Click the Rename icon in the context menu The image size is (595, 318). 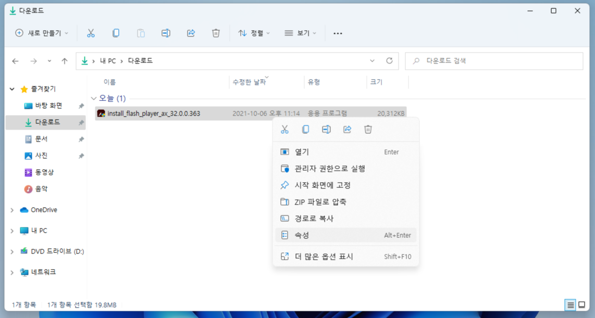point(326,130)
